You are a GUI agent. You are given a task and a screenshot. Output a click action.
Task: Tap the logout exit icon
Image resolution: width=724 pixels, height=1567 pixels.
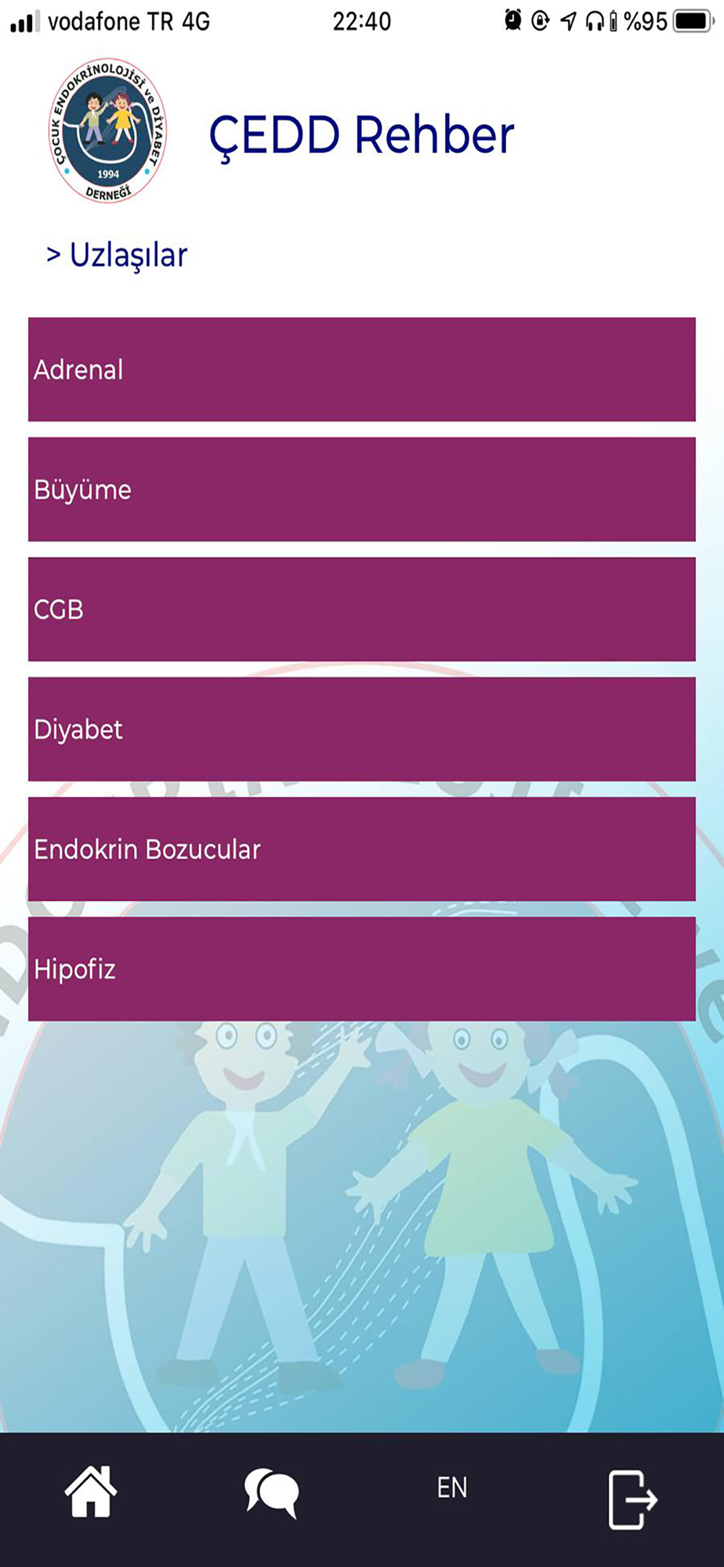tap(633, 1499)
